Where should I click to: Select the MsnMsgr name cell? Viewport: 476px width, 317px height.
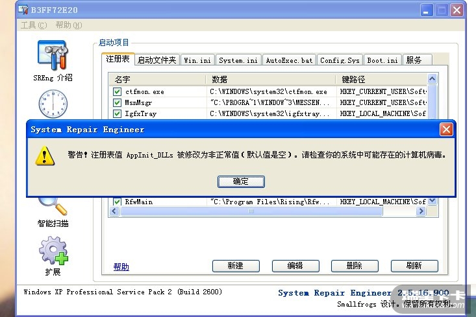138,102
